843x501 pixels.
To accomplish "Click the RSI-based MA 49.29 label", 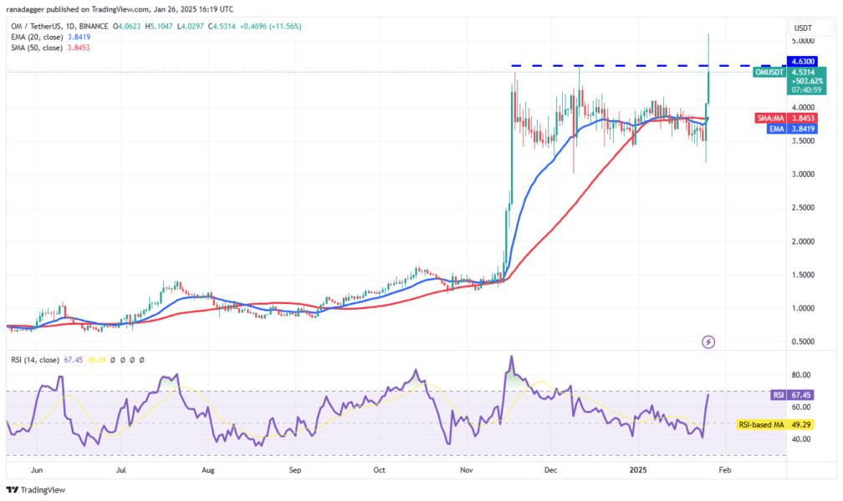I will pos(774,424).
